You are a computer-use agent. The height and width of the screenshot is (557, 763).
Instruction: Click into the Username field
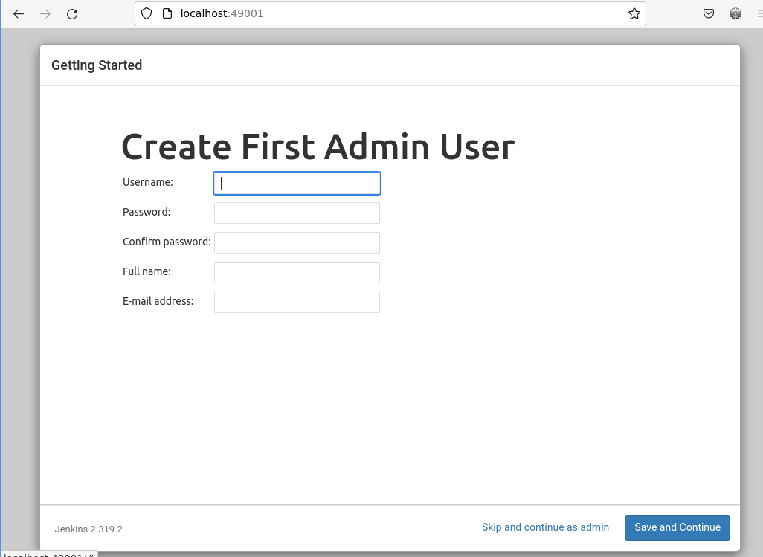coord(297,184)
